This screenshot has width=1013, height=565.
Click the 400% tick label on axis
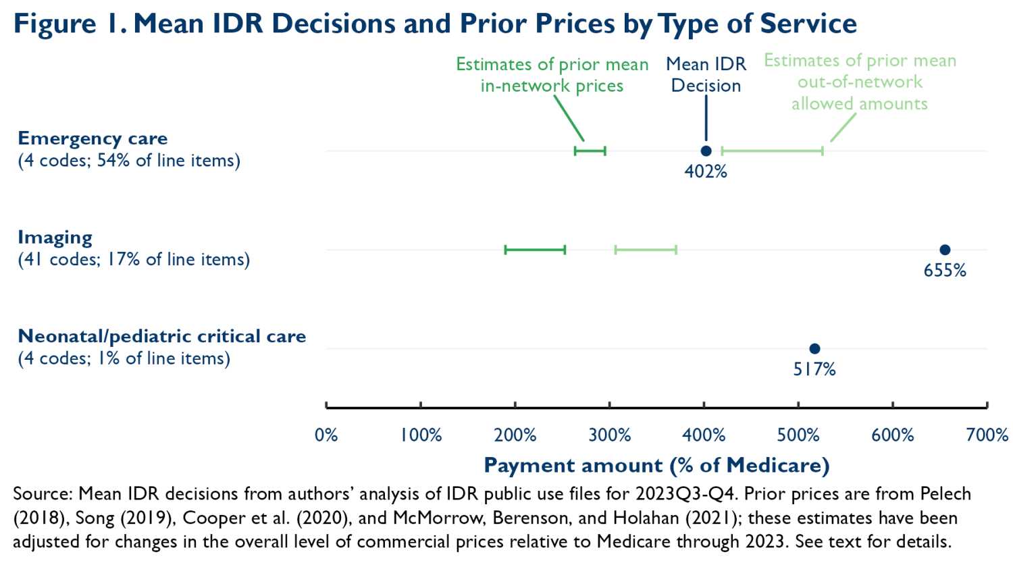coord(704,435)
